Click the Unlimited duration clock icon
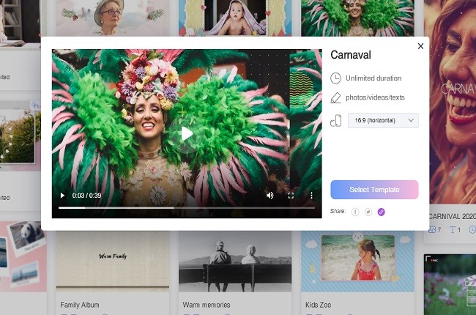Screen dimensions: 476x315 [335, 78]
